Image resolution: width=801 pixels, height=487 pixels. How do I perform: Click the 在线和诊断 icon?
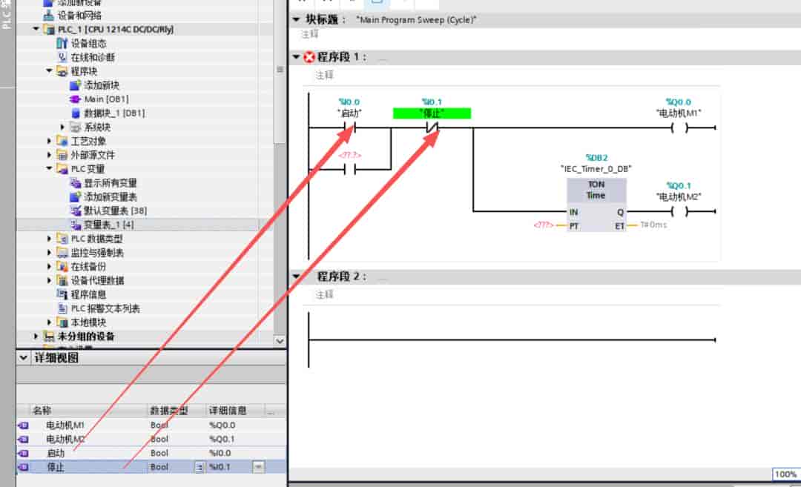tap(62, 57)
